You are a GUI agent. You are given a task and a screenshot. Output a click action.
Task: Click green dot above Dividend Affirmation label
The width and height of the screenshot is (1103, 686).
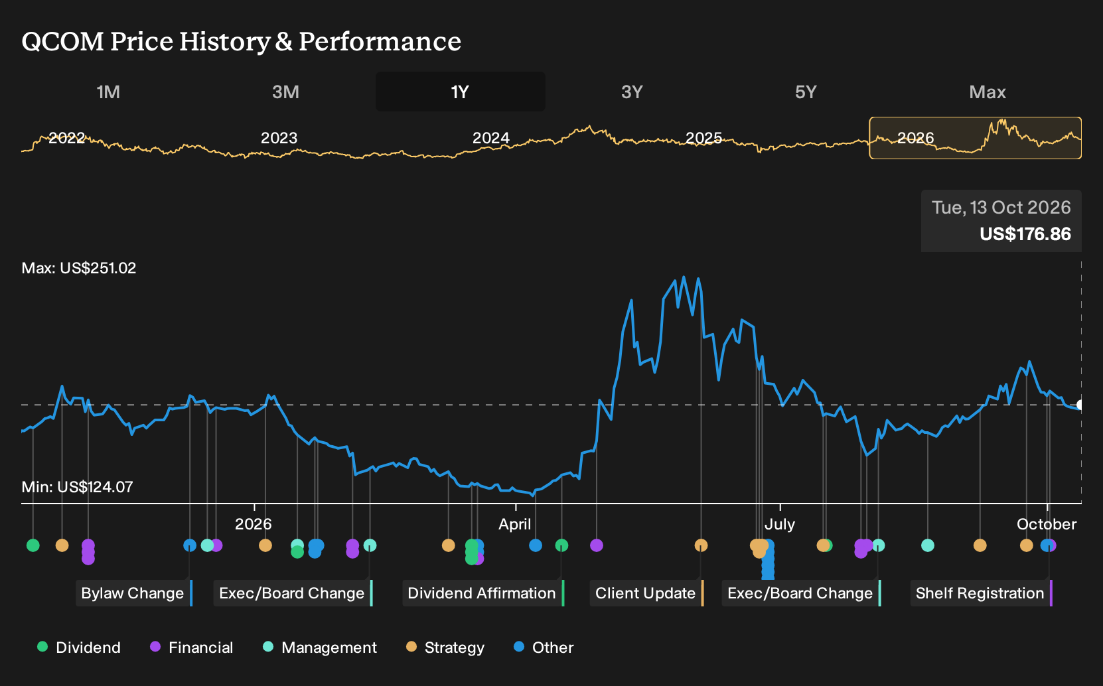[561, 545]
